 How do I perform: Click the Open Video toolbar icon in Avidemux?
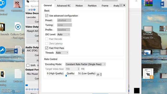29,10
